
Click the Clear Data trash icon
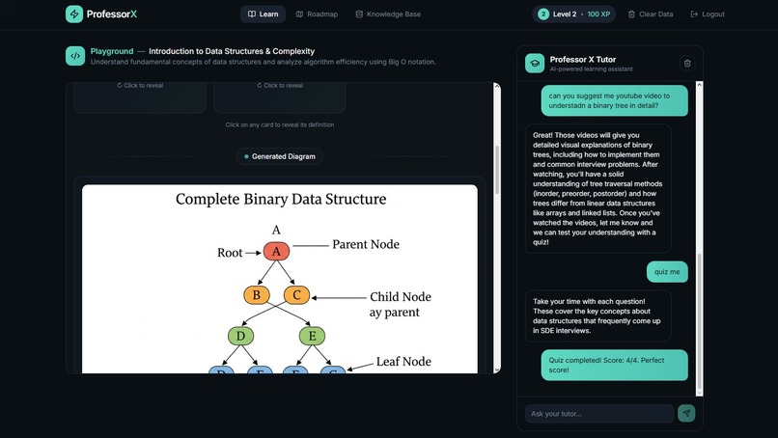pos(631,14)
